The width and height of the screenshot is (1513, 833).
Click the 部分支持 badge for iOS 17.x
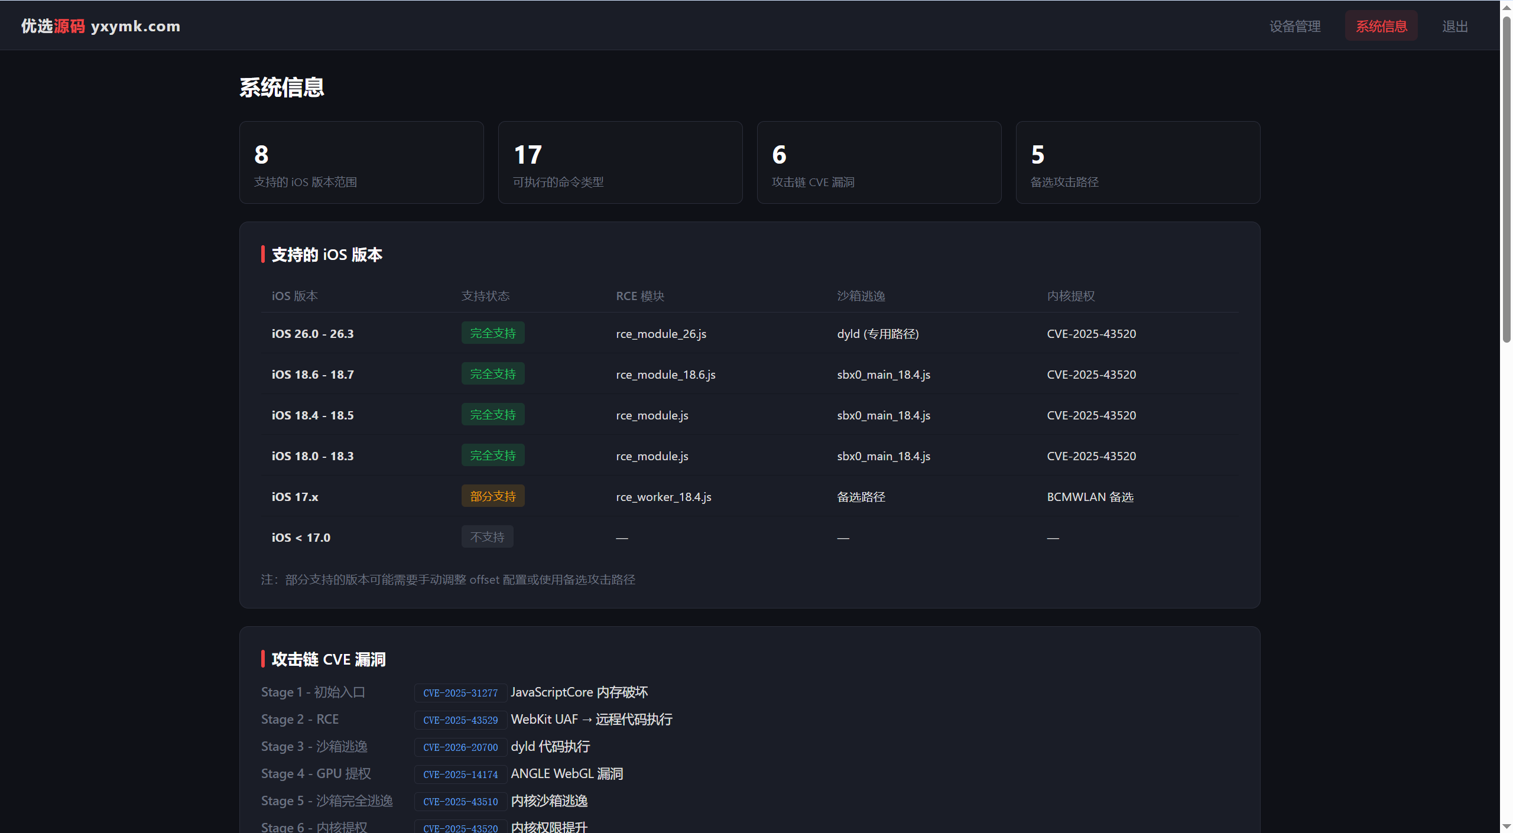[x=493, y=496]
